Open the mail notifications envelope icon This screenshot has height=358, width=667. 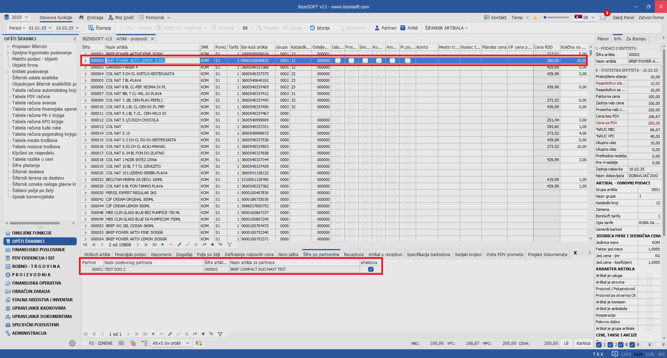point(603,18)
